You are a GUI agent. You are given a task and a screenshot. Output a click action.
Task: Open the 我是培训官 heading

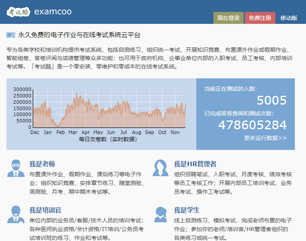coord(45,210)
